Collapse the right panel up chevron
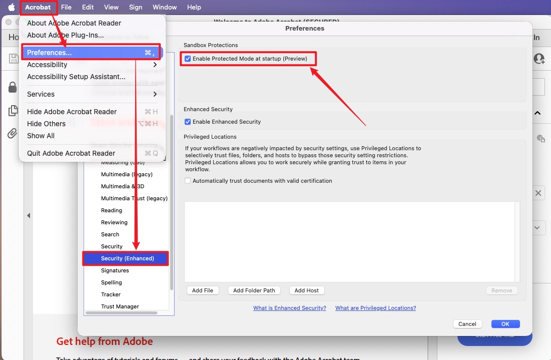This screenshot has width=551, height=360. (x=537, y=113)
